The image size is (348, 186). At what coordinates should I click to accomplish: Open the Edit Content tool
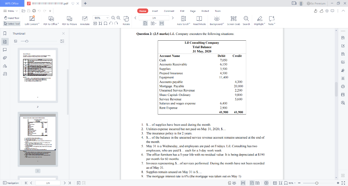32,21
